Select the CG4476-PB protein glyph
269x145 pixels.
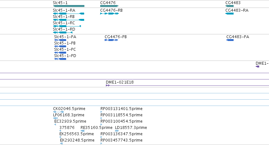pos(111,40)
